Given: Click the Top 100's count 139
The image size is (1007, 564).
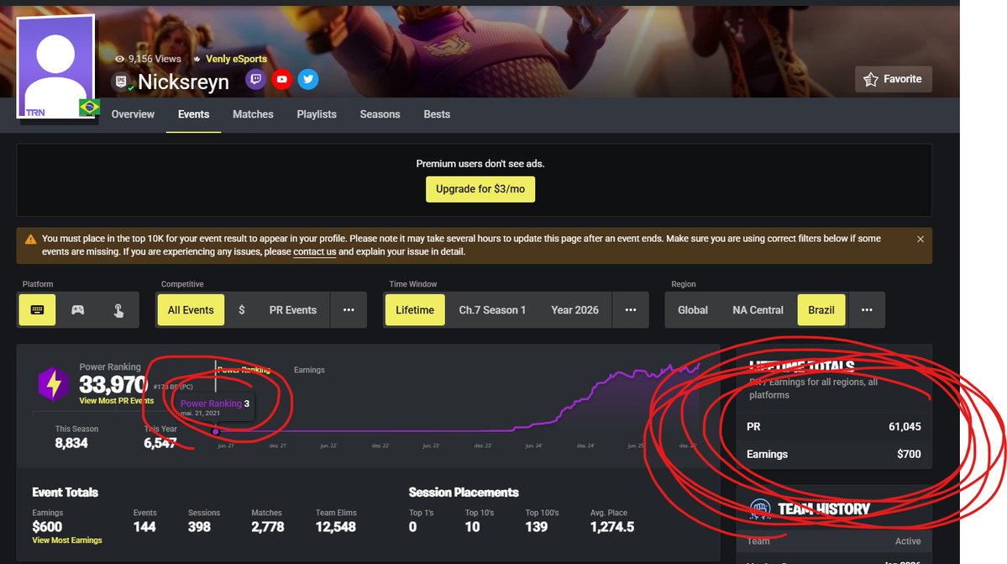Looking at the screenshot, I should coord(536,527).
